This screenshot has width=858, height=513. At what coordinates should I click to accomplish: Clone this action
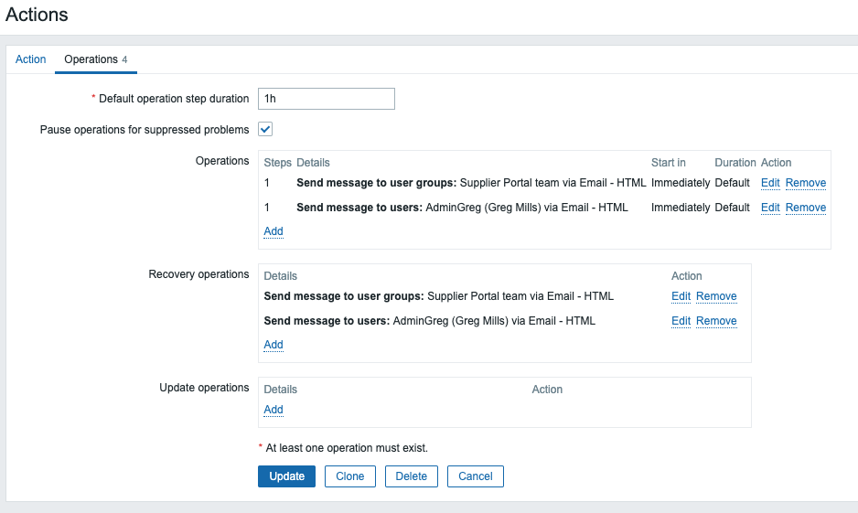click(x=349, y=476)
